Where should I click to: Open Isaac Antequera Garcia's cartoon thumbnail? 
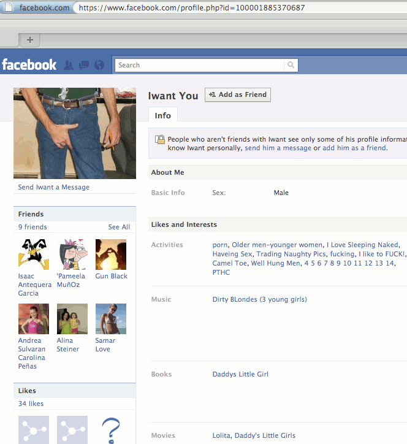click(34, 255)
